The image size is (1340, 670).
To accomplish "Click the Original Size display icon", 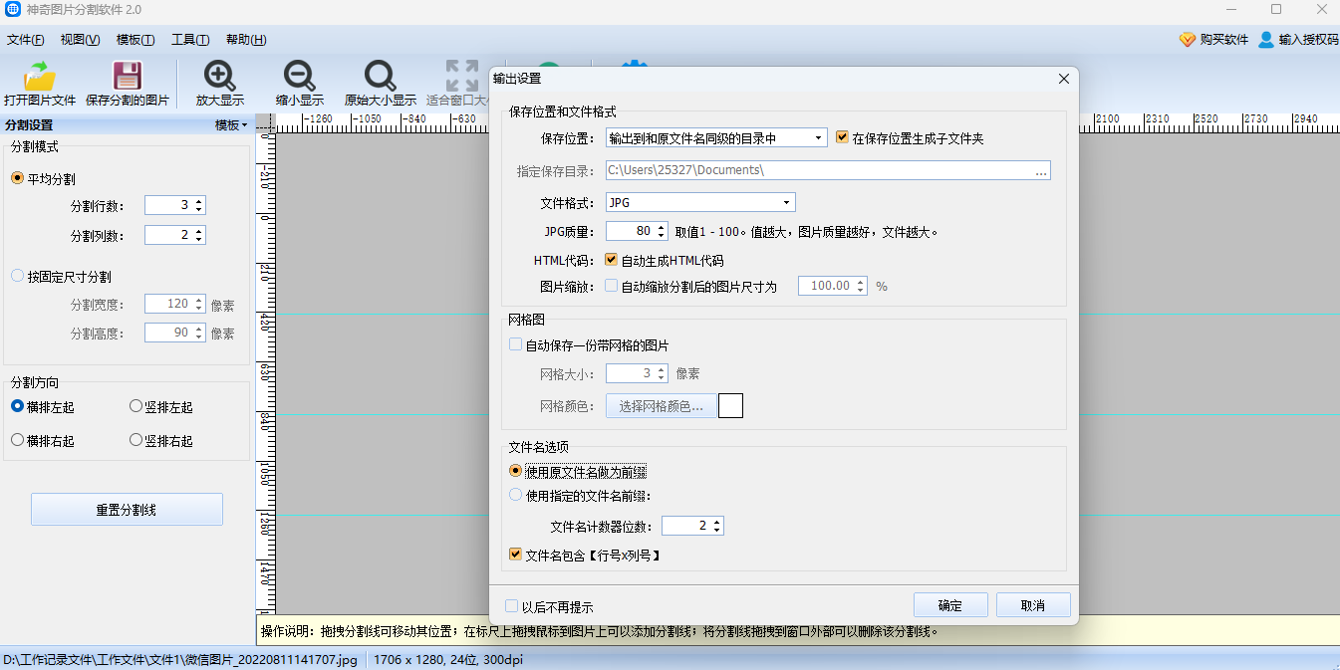I will click(380, 77).
